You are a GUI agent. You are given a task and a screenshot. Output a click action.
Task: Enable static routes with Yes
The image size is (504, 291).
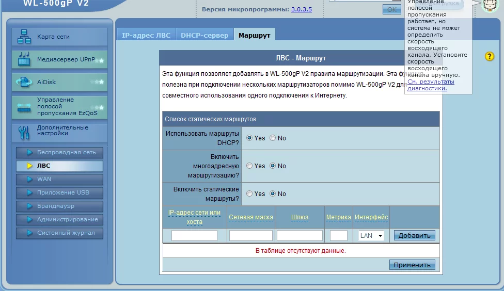click(249, 194)
